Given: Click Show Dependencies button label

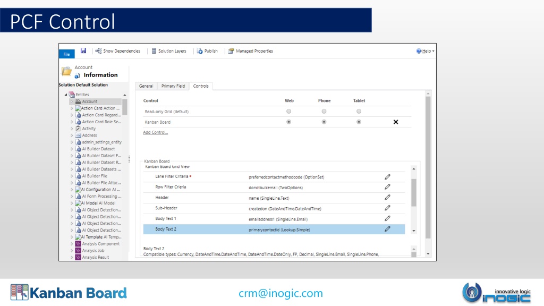Looking at the screenshot, I should 122,51.
